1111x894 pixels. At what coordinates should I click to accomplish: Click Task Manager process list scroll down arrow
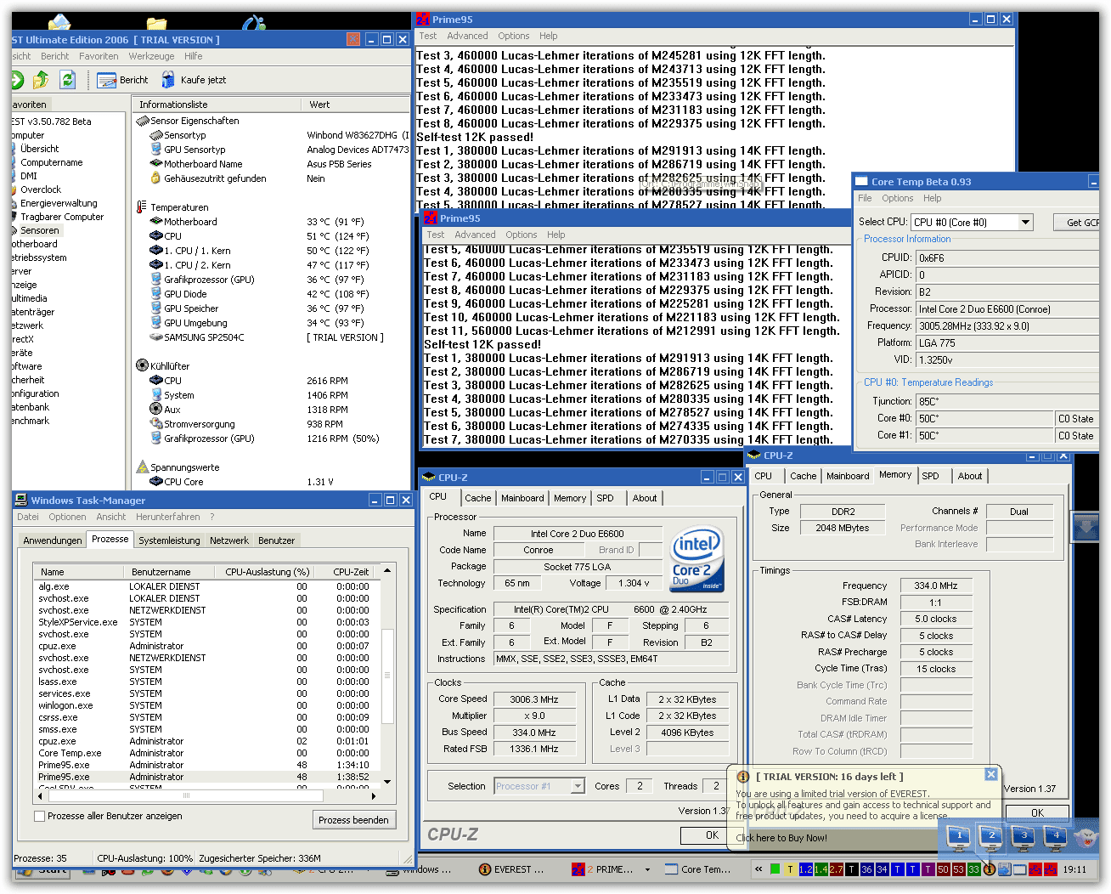[387, 782]
